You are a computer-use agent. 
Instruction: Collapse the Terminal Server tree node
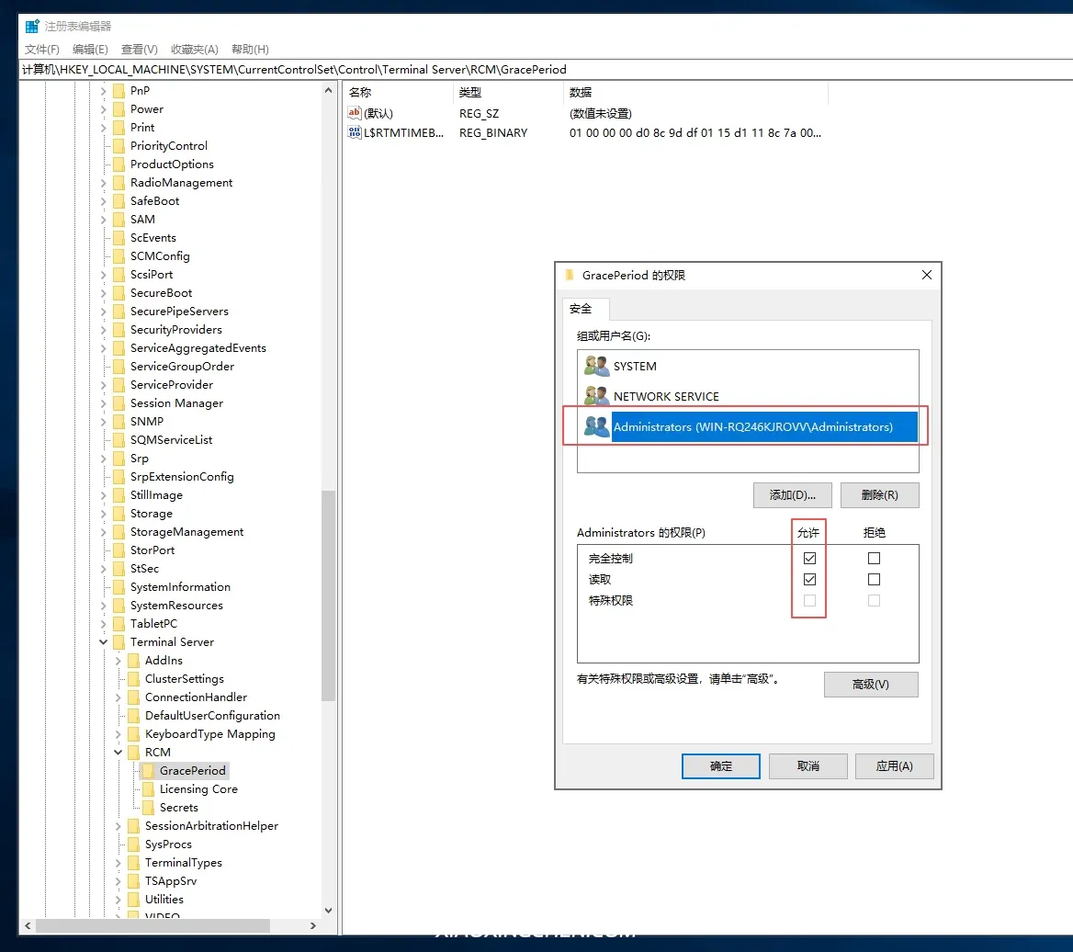[104, 642]
